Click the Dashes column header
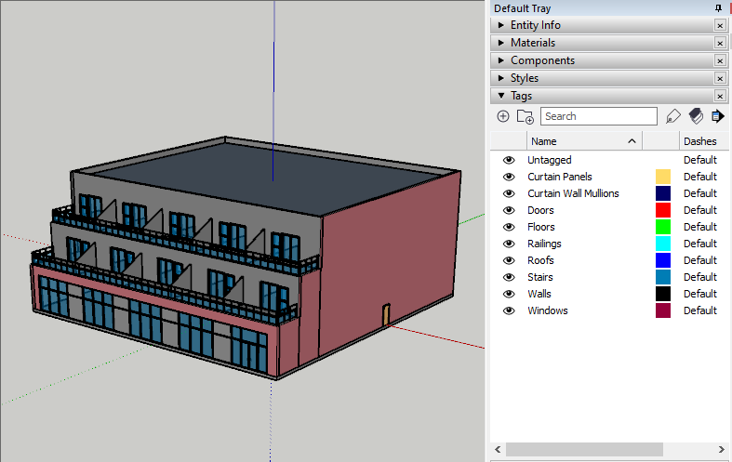Screen dimensions: 732x462 click(699, 141)
